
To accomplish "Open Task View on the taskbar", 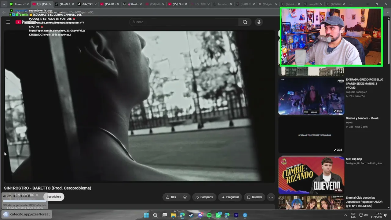I will 164,215.
